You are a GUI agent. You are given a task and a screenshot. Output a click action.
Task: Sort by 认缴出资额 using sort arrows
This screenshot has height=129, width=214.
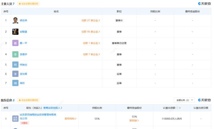[180, 108]
